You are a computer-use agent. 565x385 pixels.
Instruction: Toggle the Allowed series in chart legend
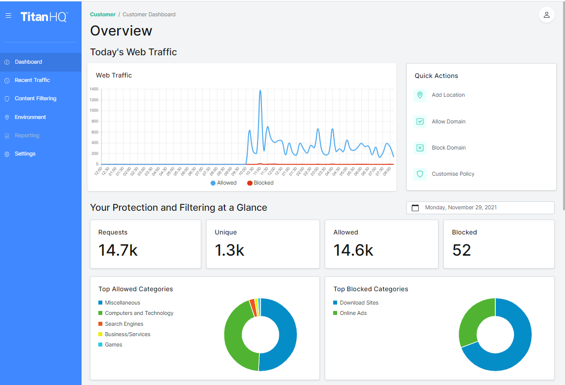point(223,183)
